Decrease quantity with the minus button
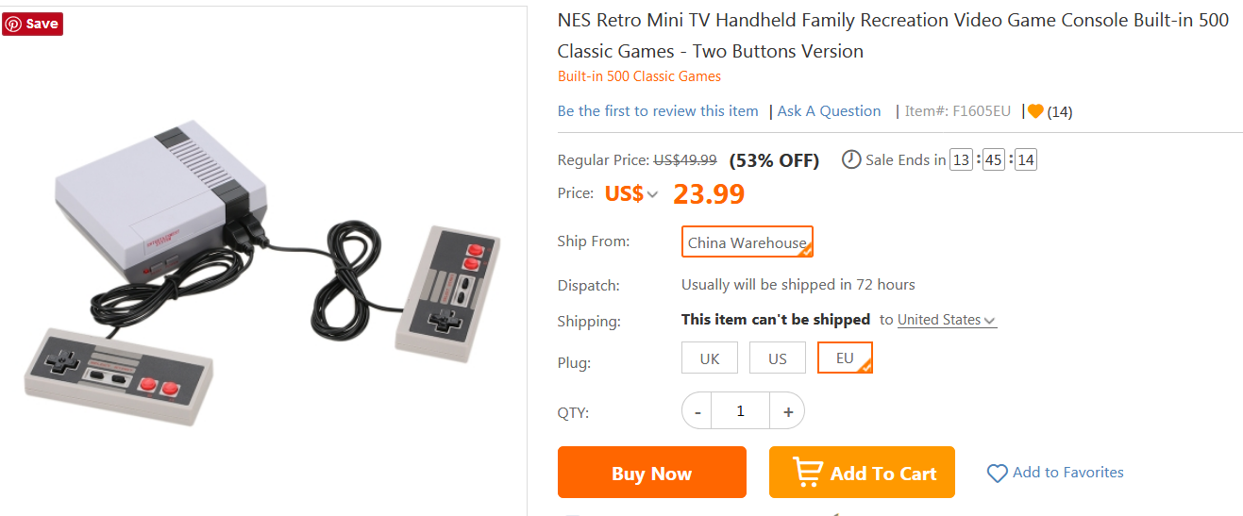1243x516 pixels. (697, 411)
